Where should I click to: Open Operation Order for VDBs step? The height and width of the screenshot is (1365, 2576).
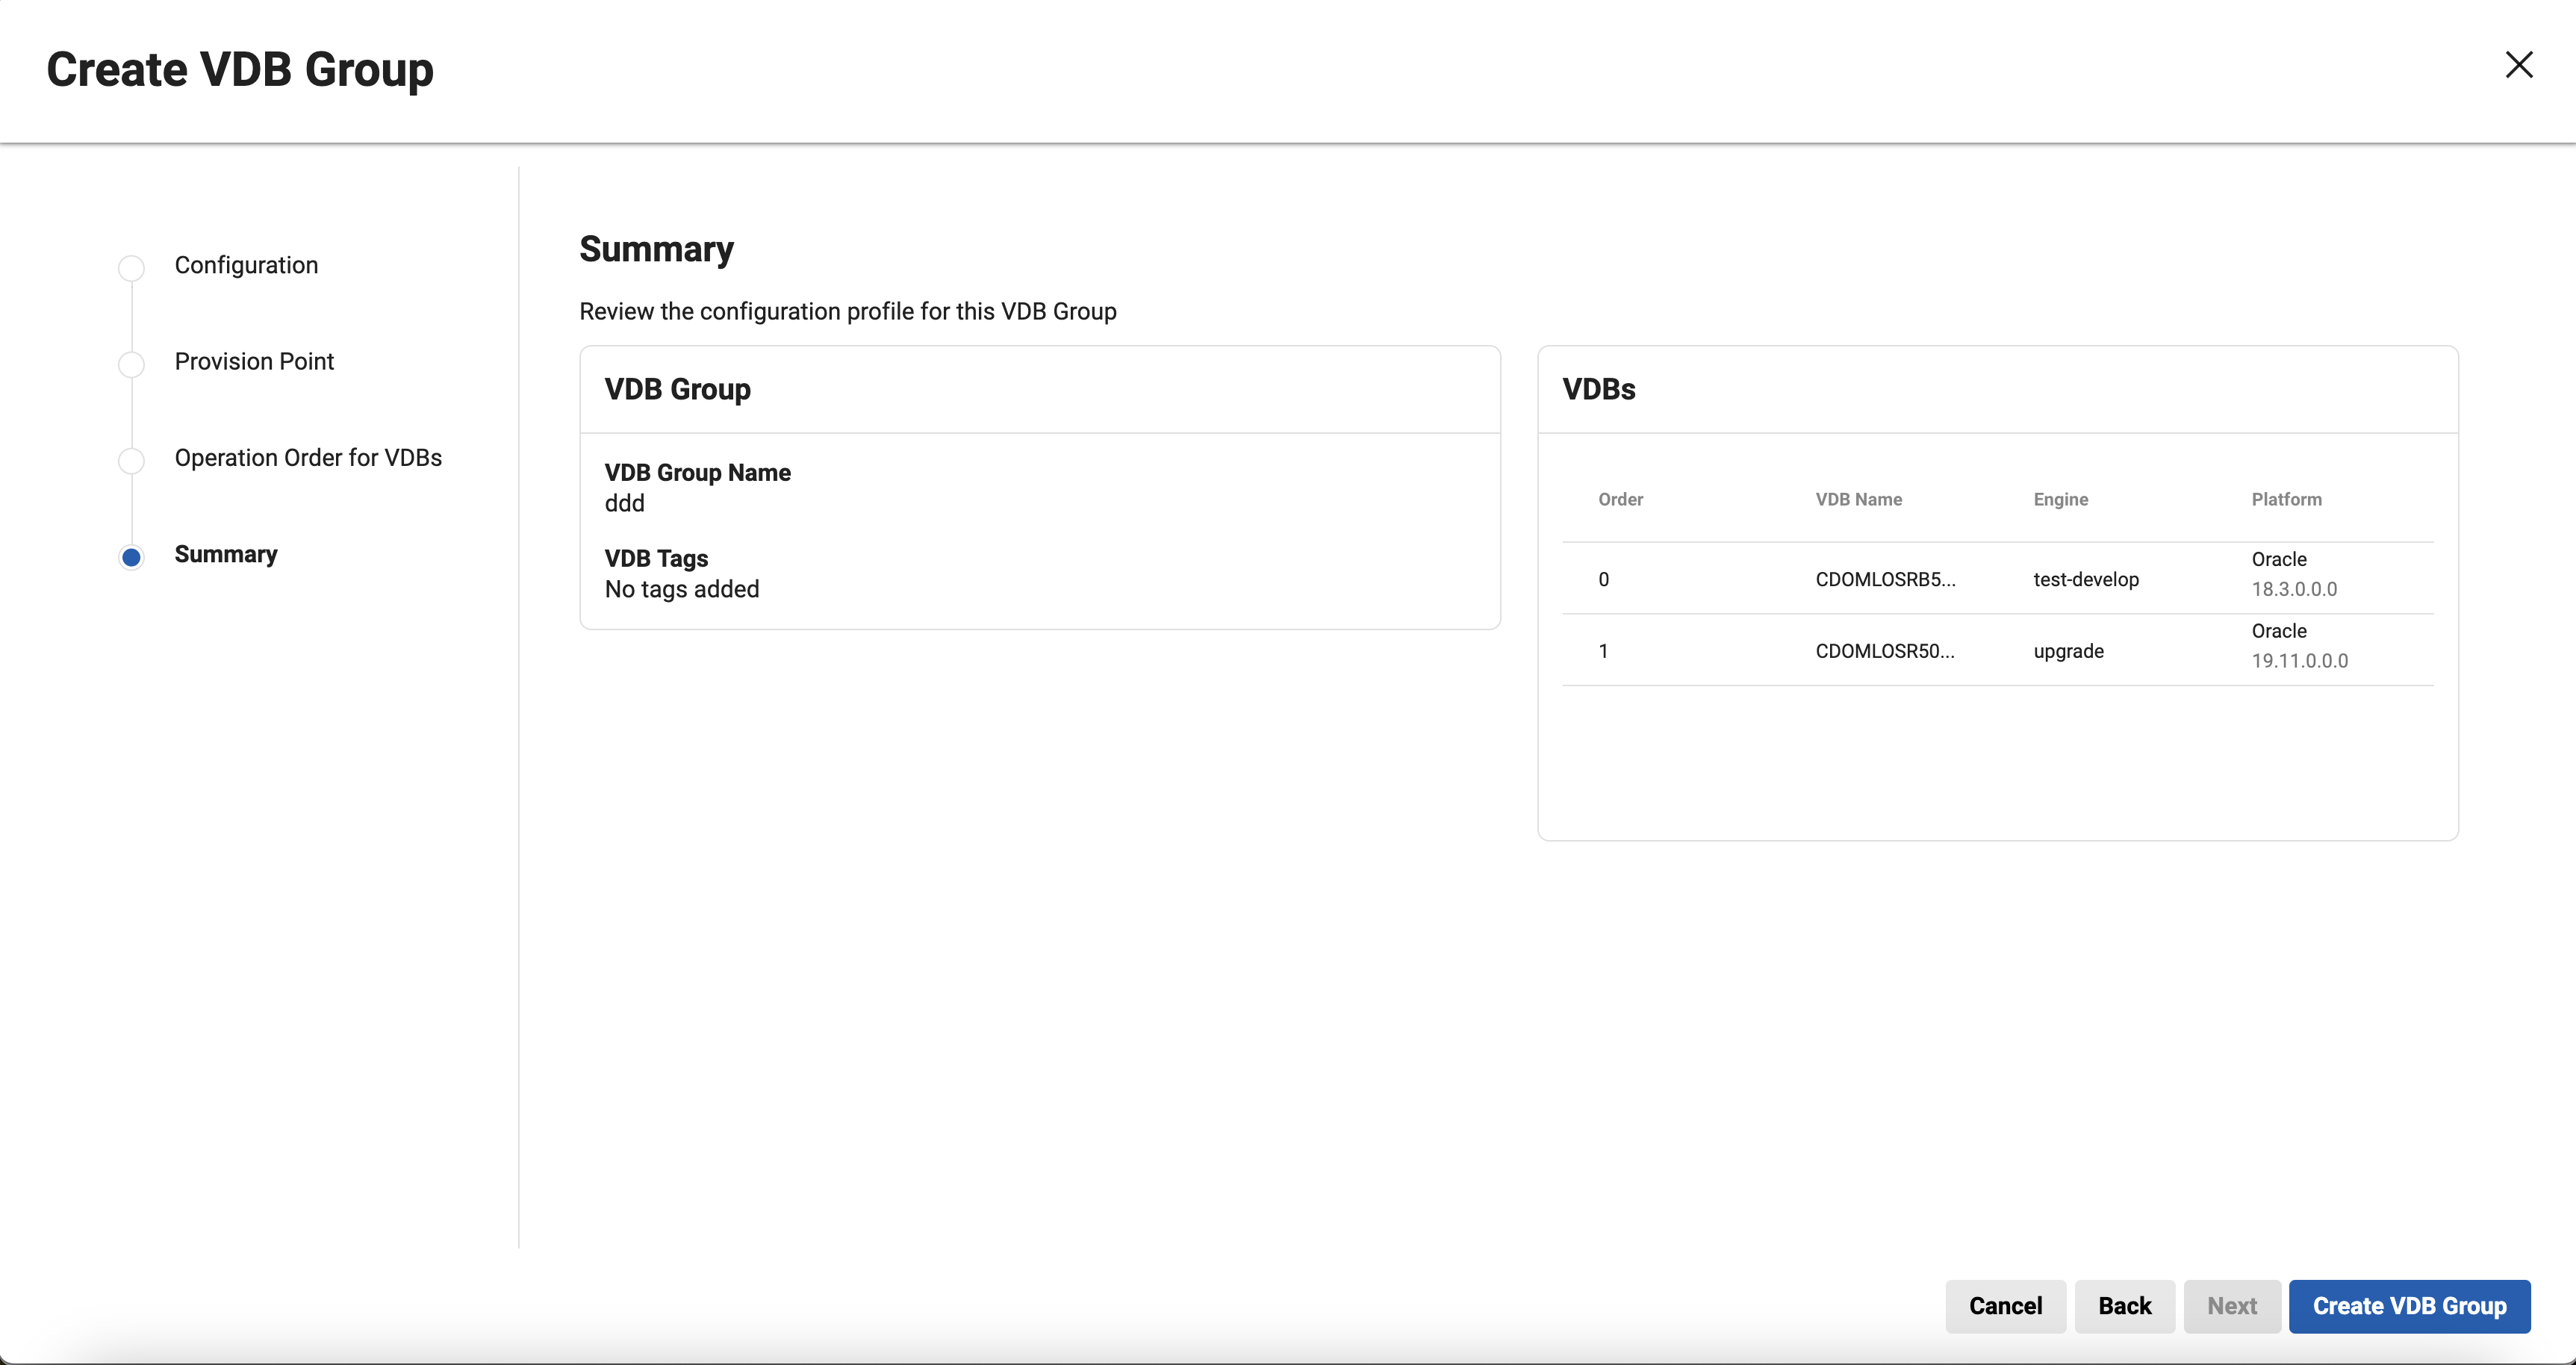(308, 458)
